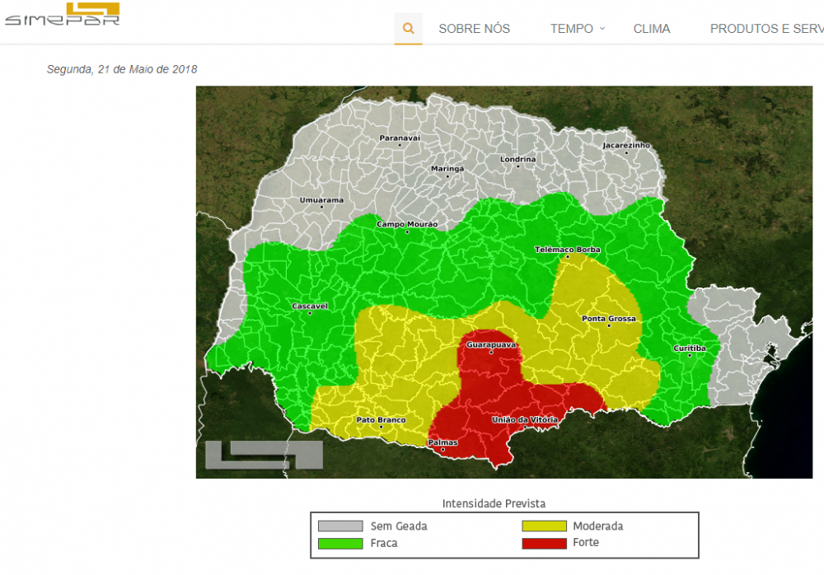Click the Palmas marker in red zone
Image resolution: width=824 pixels, height=575 pixels.
point(442,449)
